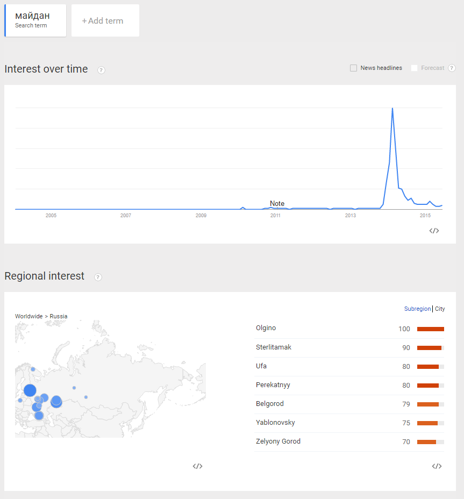Click Worldwide breadcrumb link above map
This screenshot has width=464, height=499.
pos(28,316)
